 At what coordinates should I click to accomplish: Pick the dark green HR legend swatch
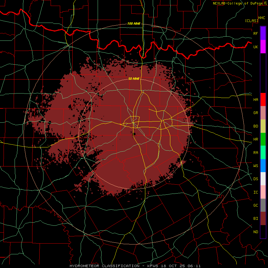pos(263,139)
